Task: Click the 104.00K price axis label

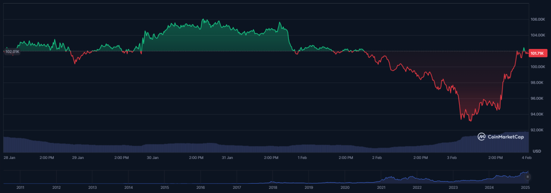Action: 538,35
